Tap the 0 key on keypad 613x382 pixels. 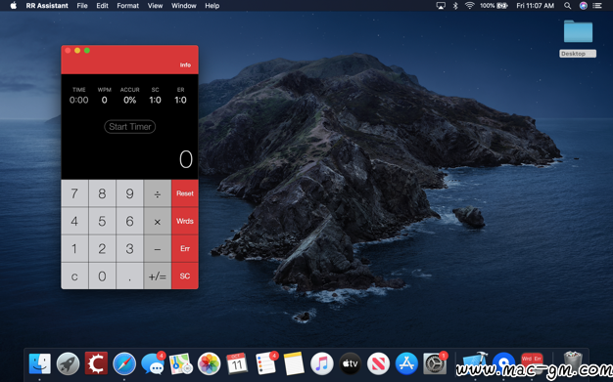click(x=102, y=276)
